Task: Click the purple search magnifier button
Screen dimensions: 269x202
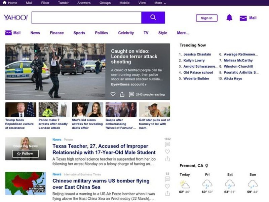Action: click(x=153, y=18)
